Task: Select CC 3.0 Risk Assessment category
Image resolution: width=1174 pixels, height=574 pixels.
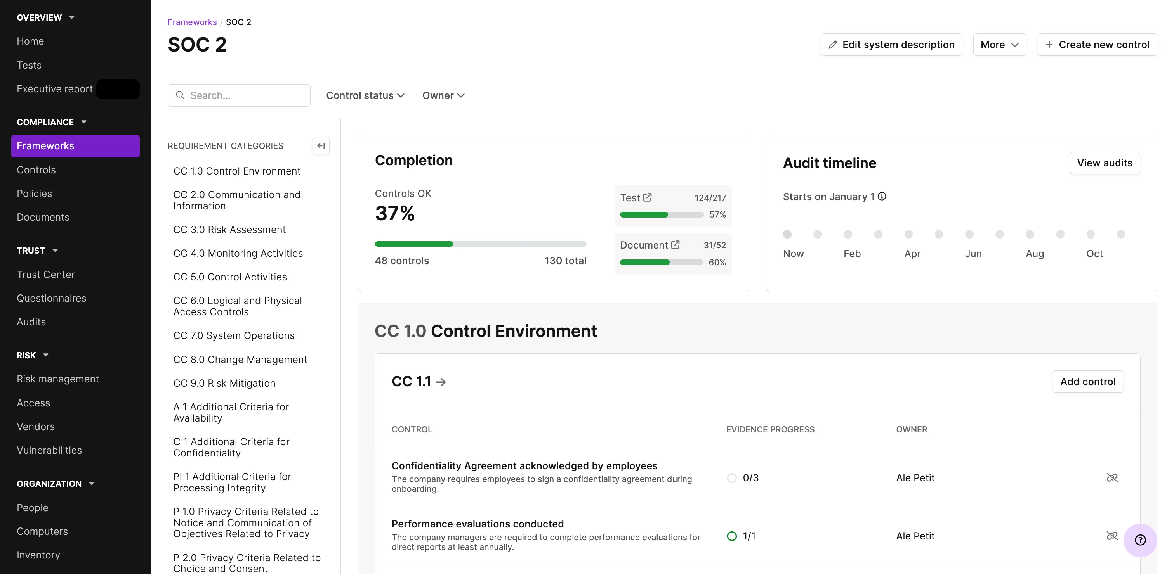Action: [229, 230]
